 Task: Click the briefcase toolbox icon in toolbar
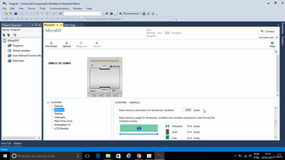tap(111, 14)
